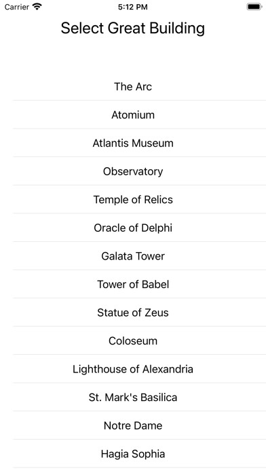
Task: Choose Atomium great building
Action: pyautogui.click(x=133, y=115)
